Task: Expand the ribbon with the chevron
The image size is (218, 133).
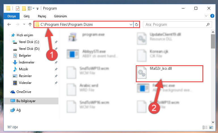Action: (x=206, y=16)
